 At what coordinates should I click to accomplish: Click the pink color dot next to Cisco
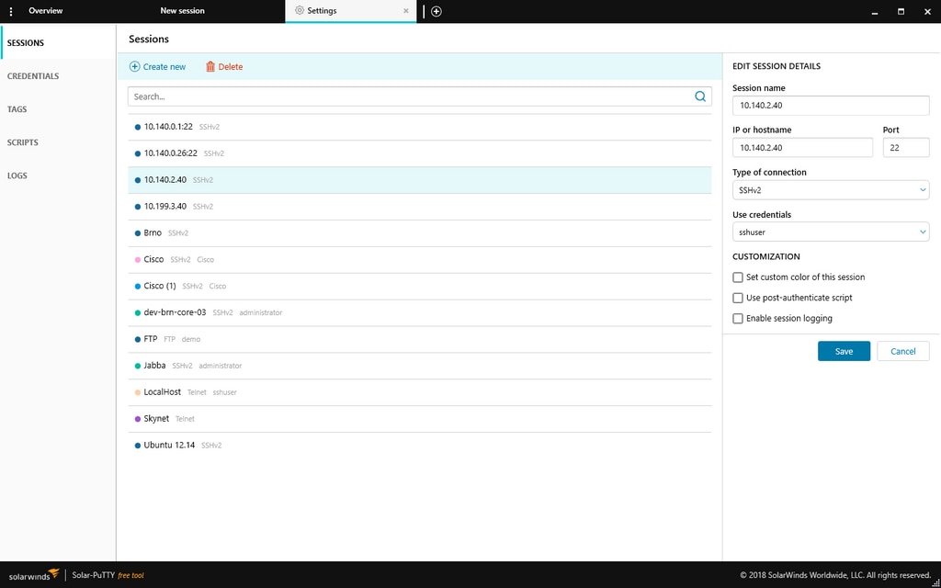tap(138, 259)
